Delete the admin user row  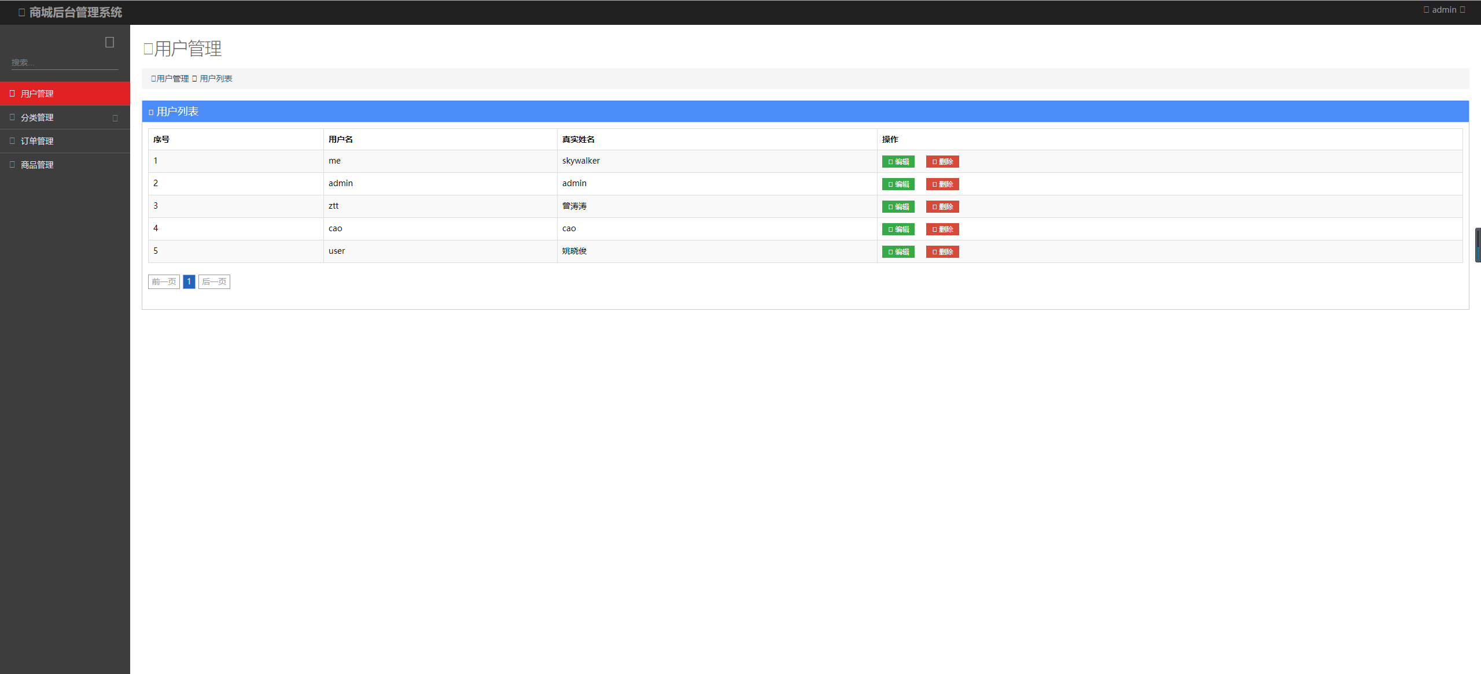coord(942,184)
